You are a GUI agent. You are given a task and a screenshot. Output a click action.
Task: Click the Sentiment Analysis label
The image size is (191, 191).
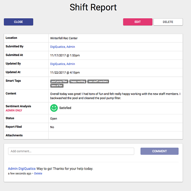pos(18,106)
